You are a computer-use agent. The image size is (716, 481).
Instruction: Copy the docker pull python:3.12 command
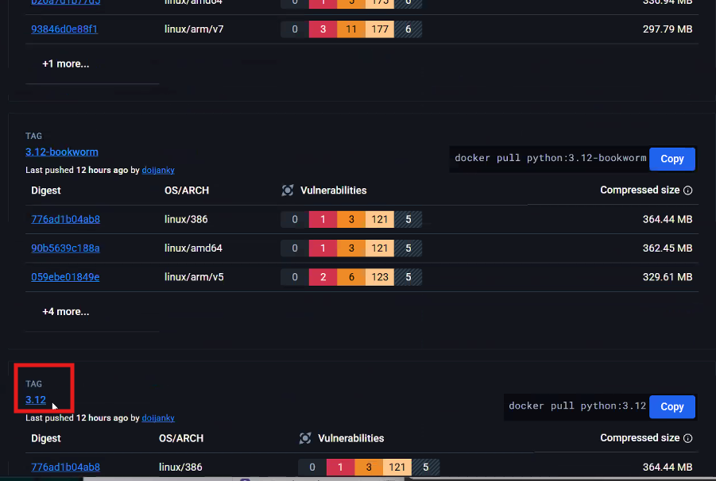tap(671, 406)
